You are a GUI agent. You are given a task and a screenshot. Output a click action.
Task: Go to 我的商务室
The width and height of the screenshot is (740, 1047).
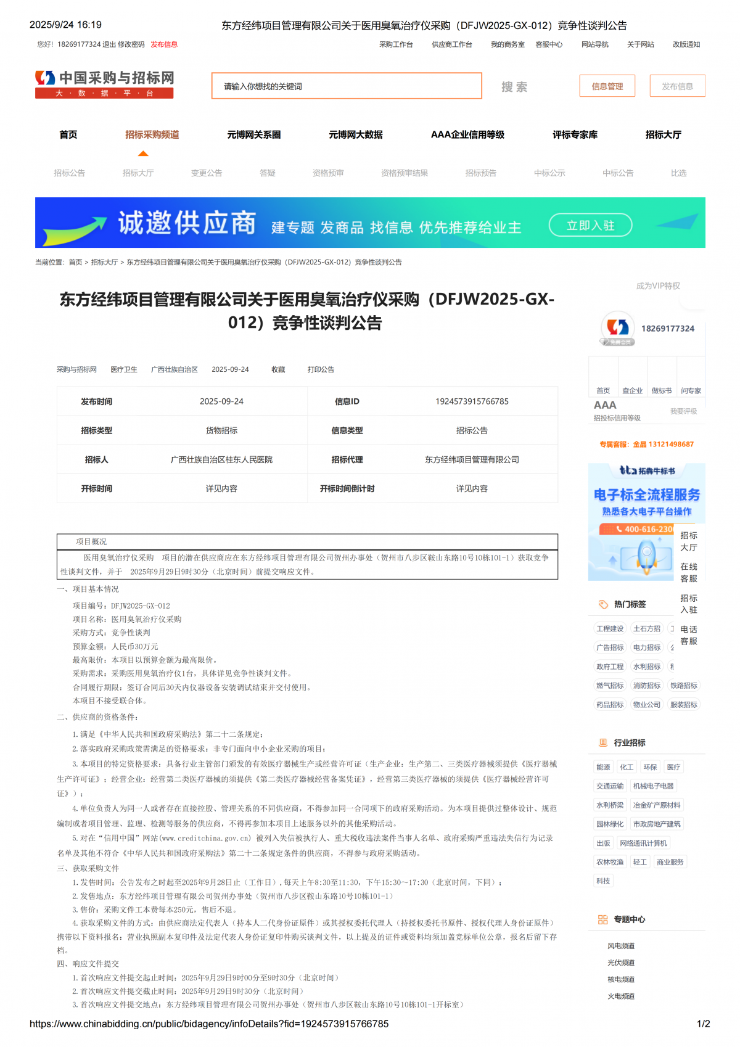click(x=508, y=44)
